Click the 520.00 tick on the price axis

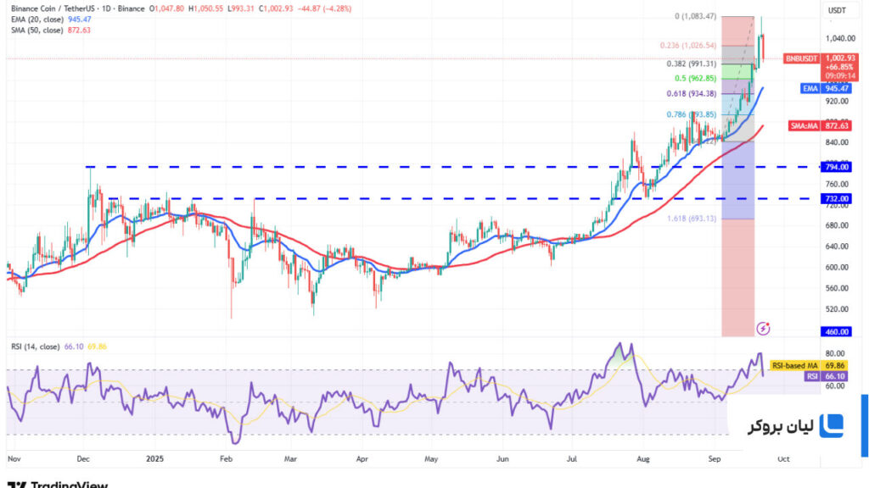click(x=838, y=308)
